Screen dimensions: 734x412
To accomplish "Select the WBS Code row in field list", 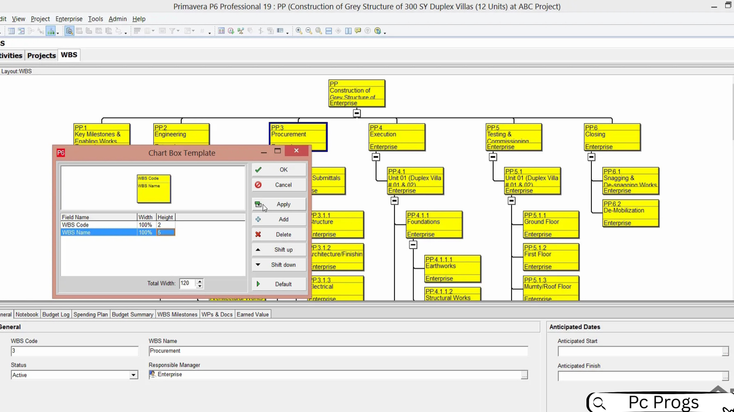I will tap(117, 225).
